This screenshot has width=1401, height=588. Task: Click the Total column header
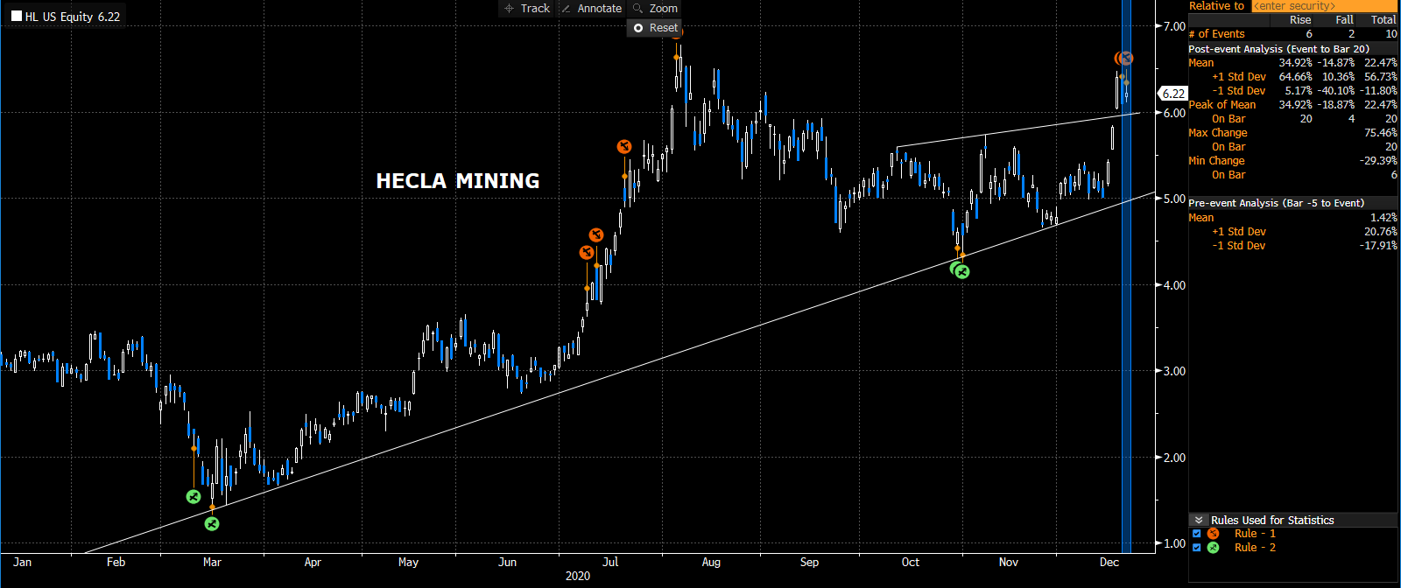[1383, 20]
